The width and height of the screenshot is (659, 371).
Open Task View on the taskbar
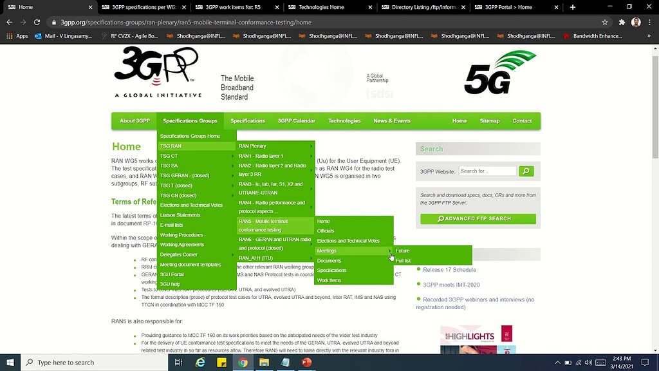click(179, 362)
